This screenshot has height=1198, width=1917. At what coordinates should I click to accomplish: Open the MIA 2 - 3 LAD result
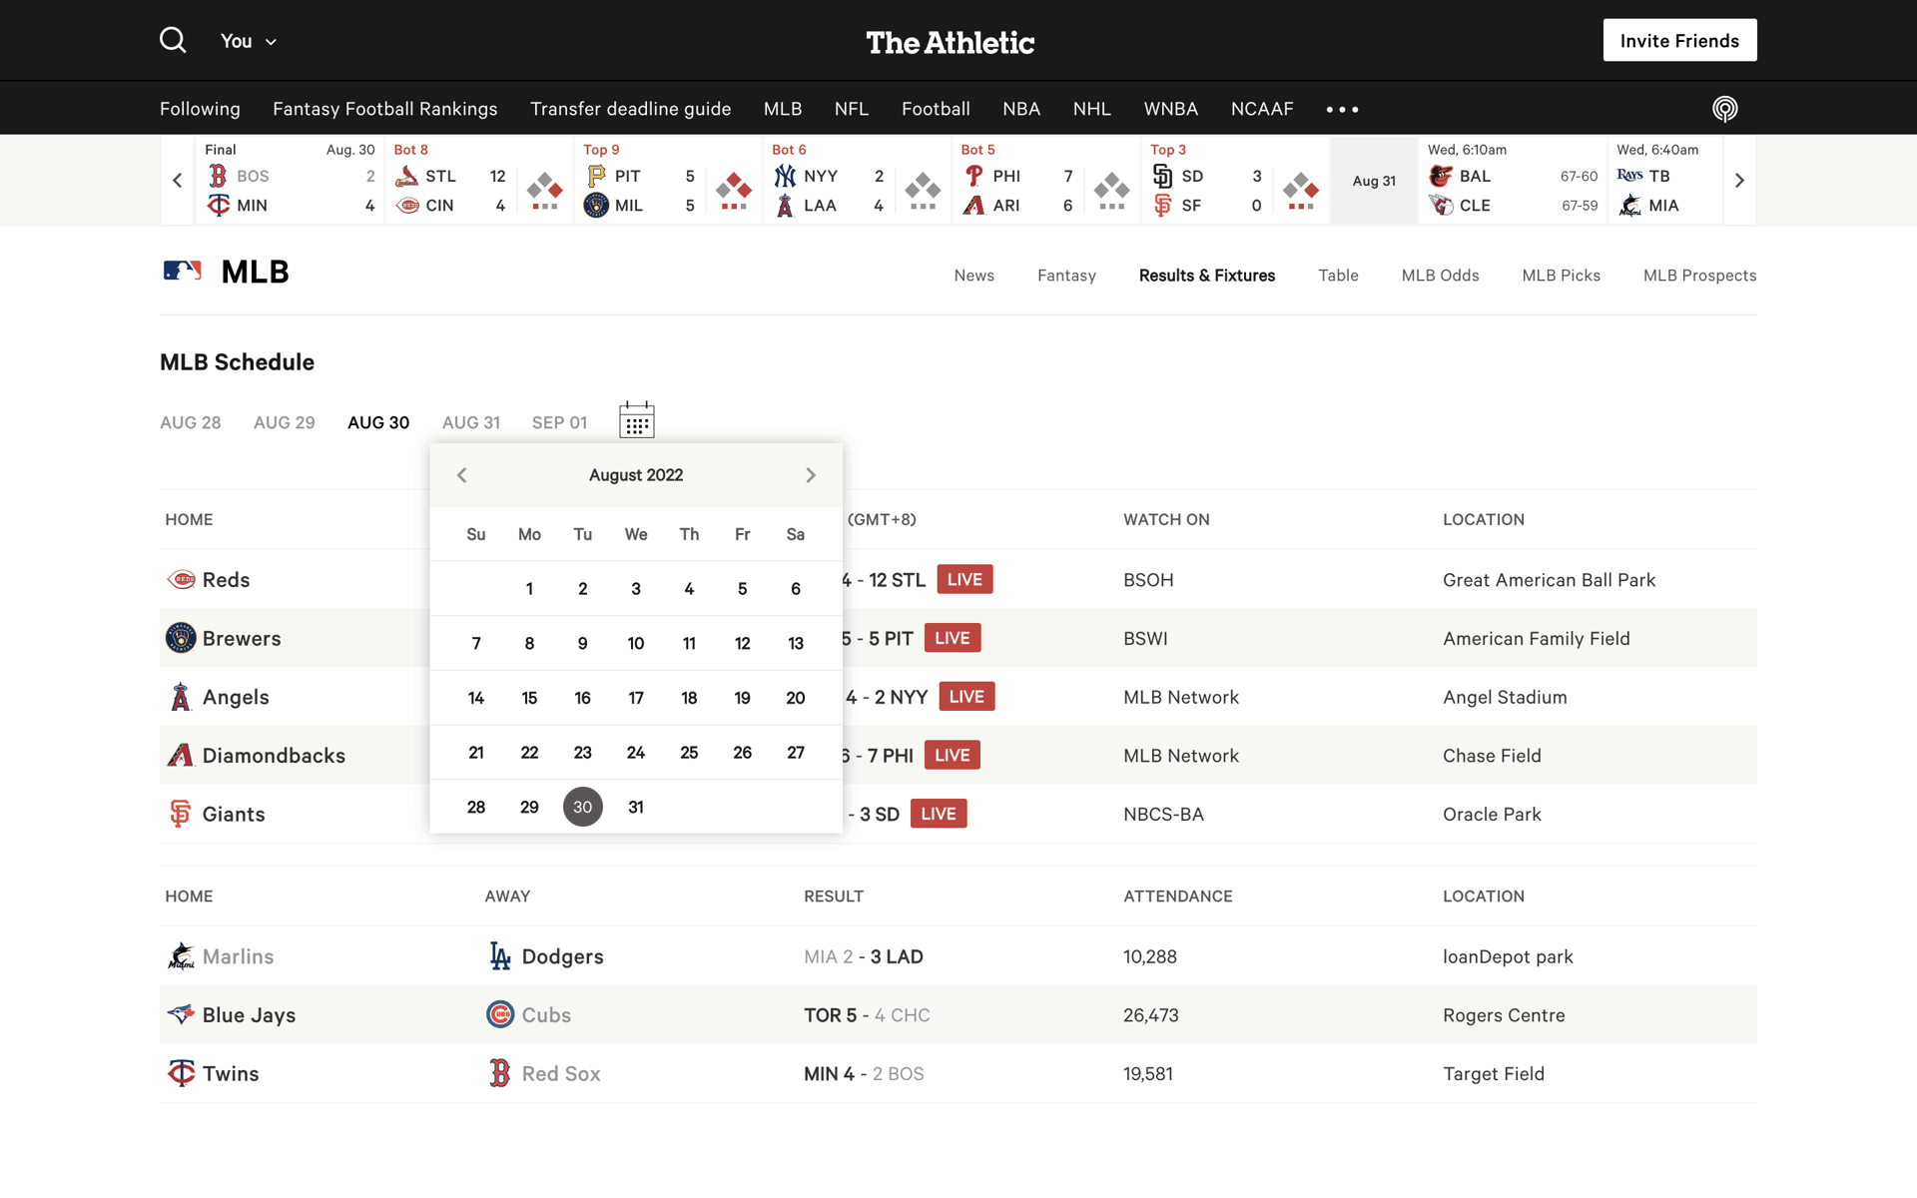pyautogui.click(x=864, y=956)
